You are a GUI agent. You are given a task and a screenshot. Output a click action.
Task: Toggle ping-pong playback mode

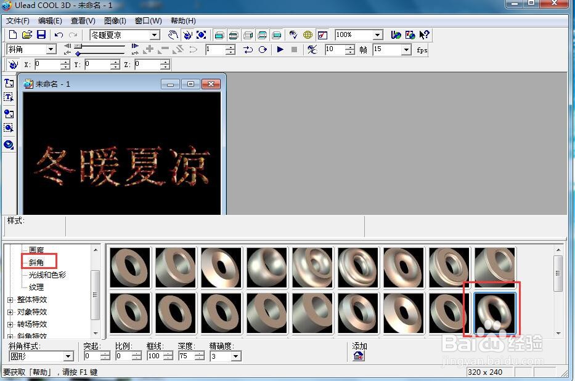tap(248, 49)
